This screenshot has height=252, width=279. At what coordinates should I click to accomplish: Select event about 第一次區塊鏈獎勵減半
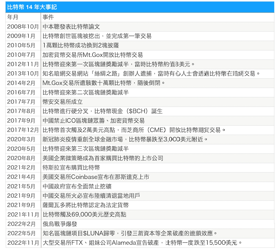118,64
